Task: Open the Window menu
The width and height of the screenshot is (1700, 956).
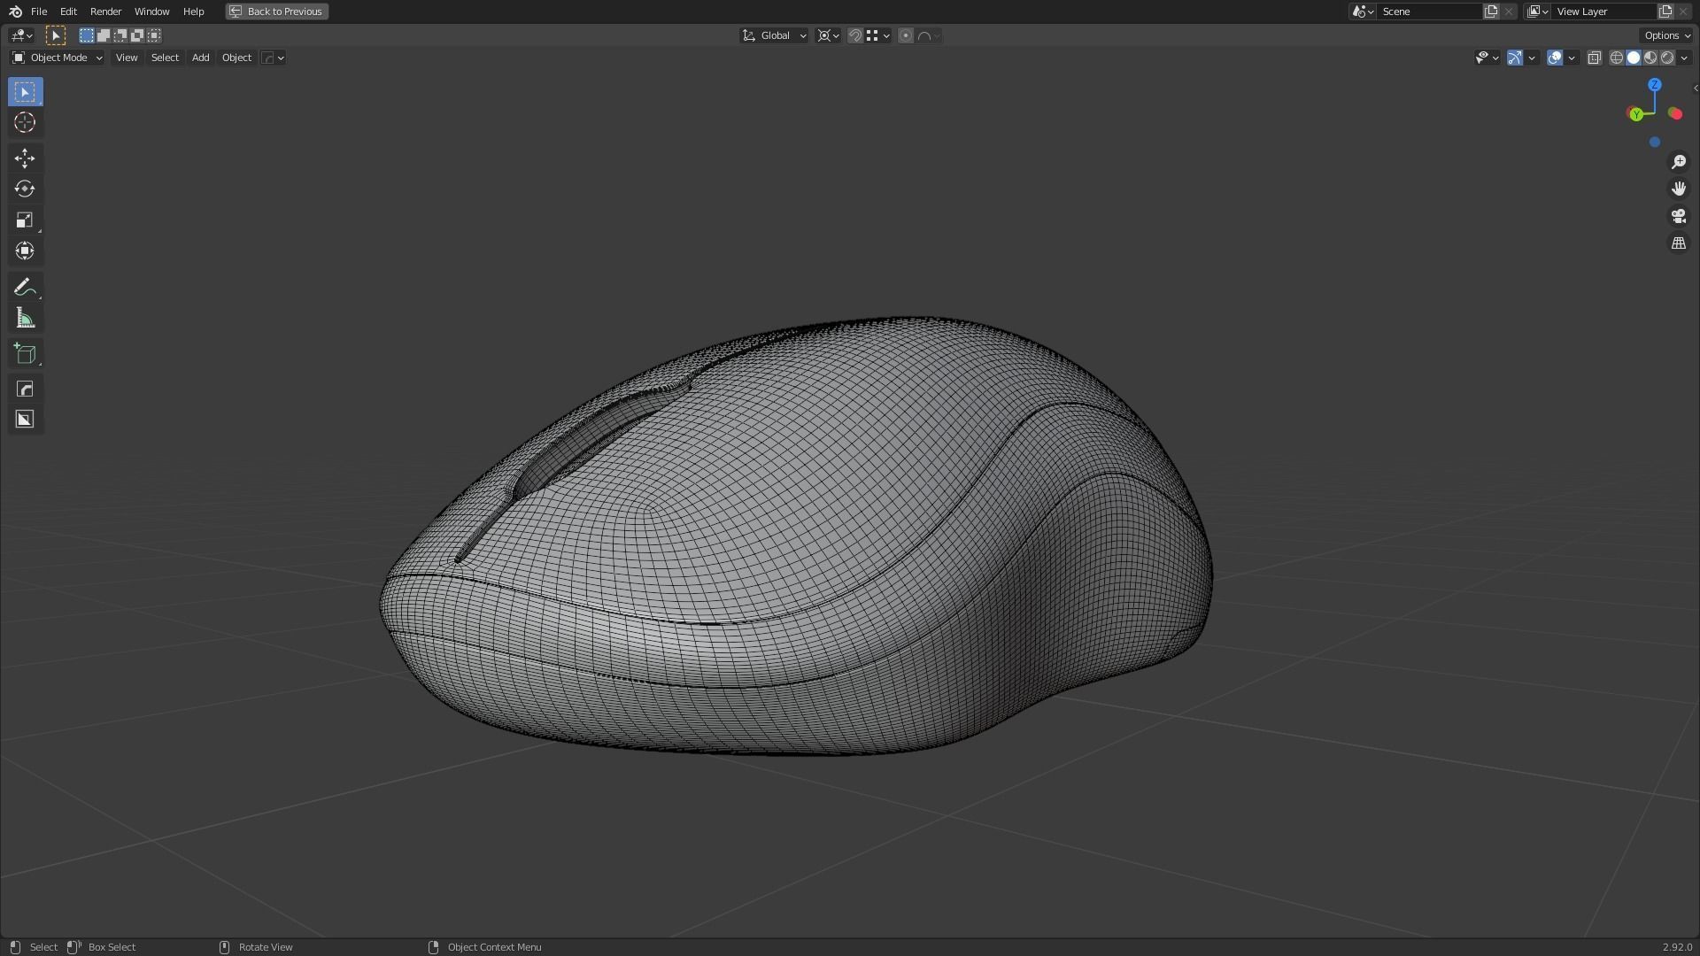Action: click(151, 12)
